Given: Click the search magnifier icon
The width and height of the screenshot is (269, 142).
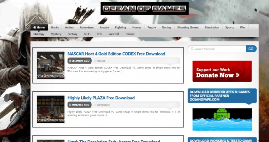Looking at the screenshot, I should (x=192, y=49).
